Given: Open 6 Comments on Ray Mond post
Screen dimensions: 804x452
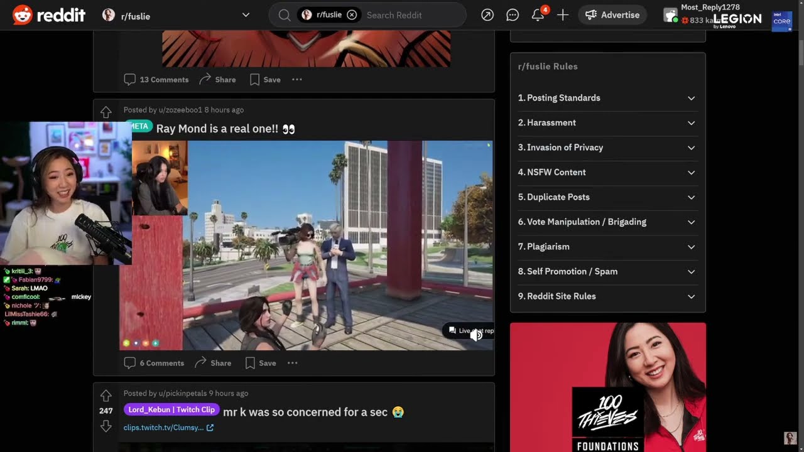Looking at the screenshot, I should [154, 363].
